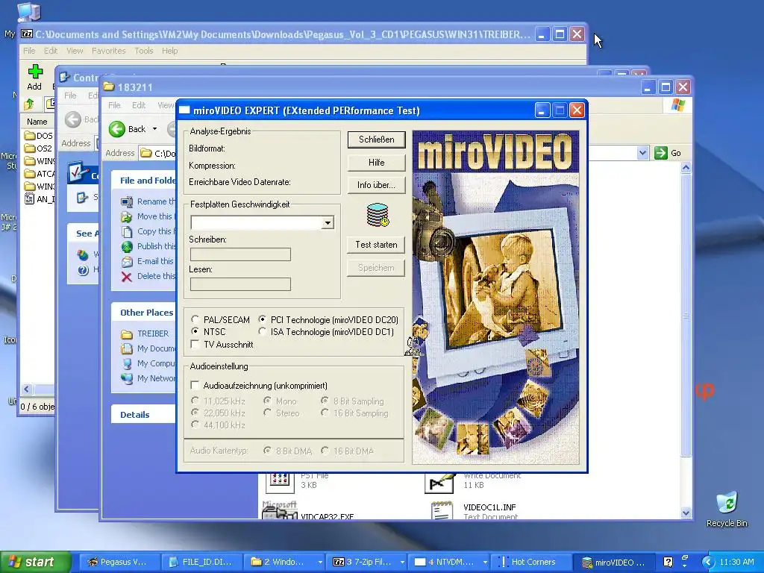Open the OS2 folder in 7-Zip list
This screenshot has width=764, height=573.
coord(39,148)
